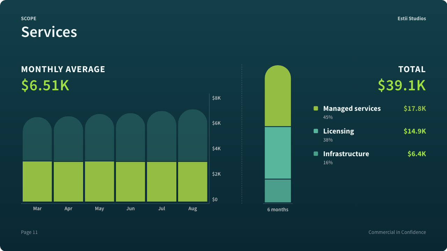This screenshot has width=447, height=251.
Task: Click the Managed services legend color swatch
Action: click(316, 108)
